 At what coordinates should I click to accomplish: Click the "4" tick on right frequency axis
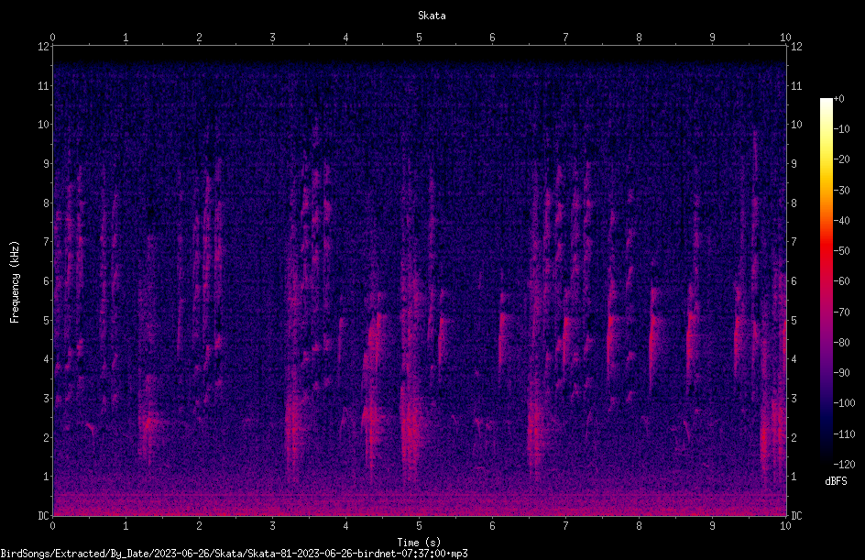tap(794, 359)
